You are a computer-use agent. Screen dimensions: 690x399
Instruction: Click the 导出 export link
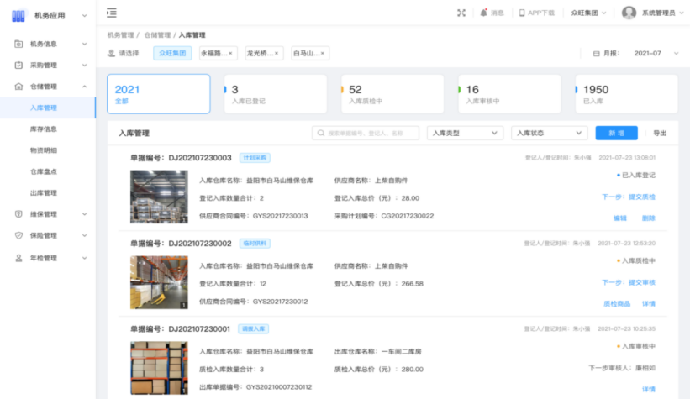point(660,133)
